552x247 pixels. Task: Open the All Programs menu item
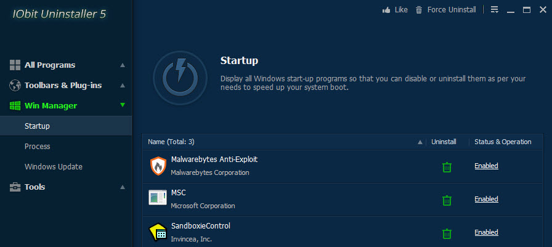click(50, 65)
